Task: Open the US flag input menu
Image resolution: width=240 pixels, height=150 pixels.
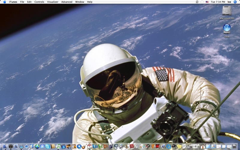Action: (207, 2)
